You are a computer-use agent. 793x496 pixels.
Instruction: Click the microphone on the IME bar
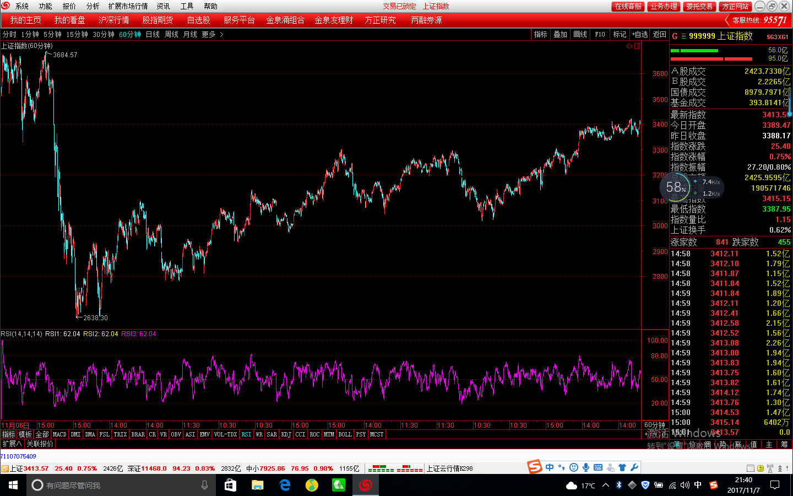586,467
